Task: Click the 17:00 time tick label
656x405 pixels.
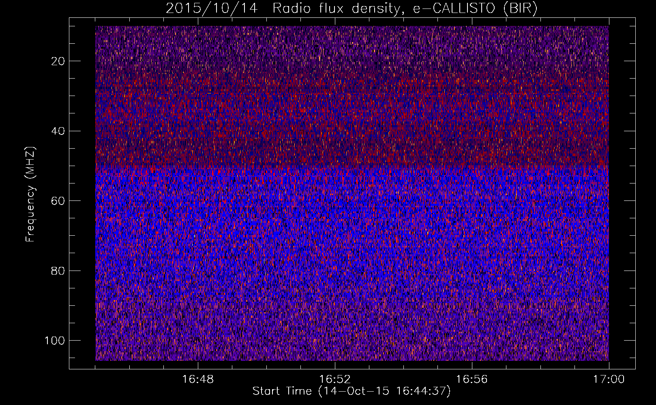Action: [x=609, y=379]
